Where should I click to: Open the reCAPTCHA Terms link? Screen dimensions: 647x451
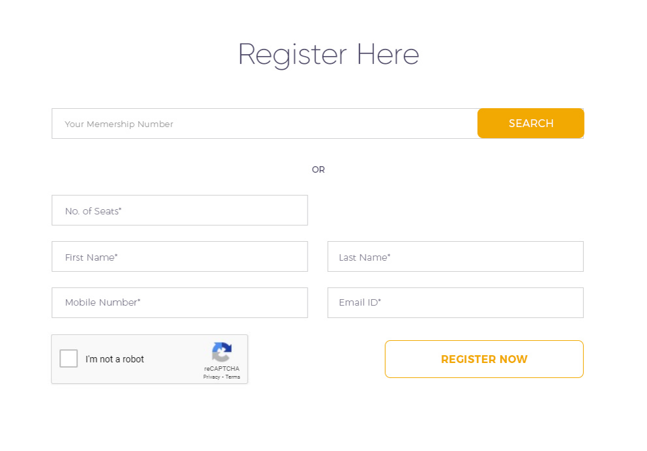point(233,377)
